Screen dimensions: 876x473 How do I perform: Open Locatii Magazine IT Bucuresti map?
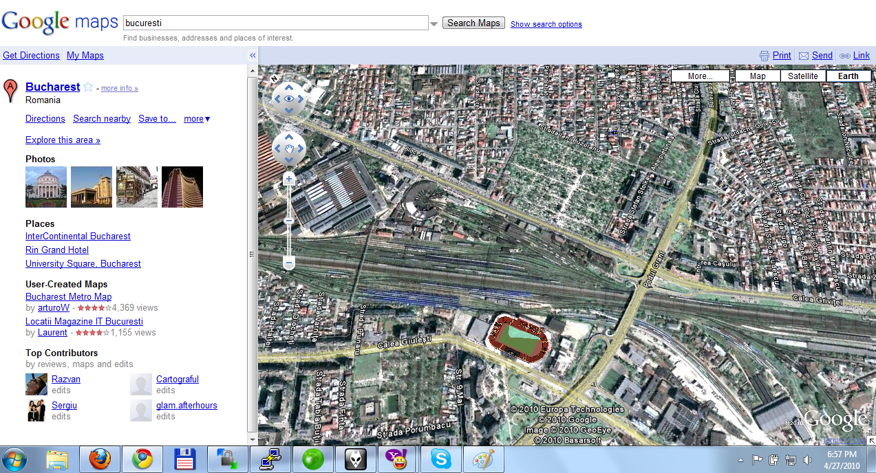tap(84, 322)
